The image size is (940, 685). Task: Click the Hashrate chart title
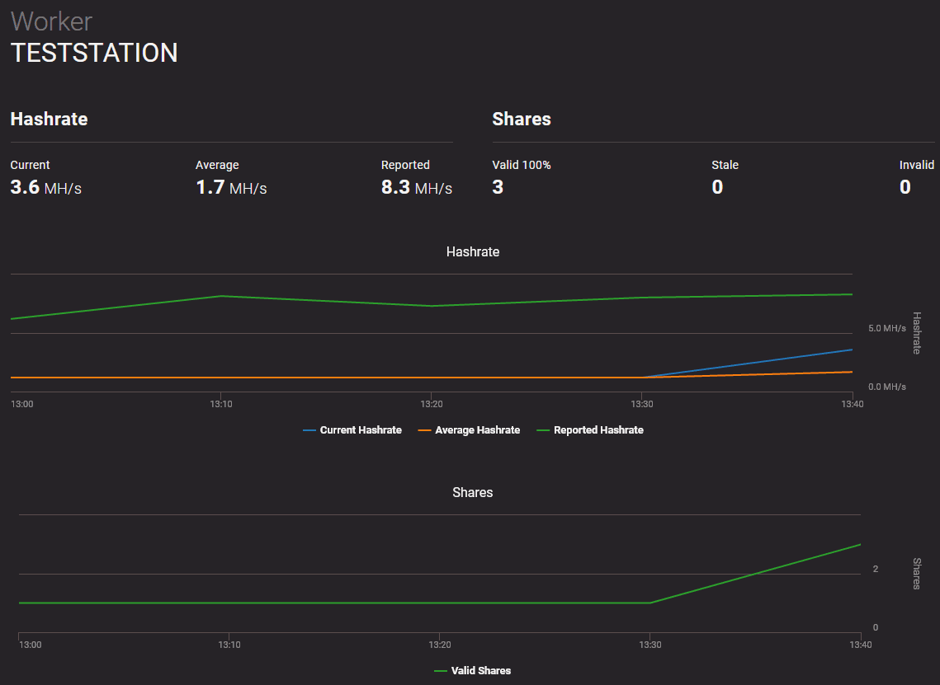coord(472,252)
